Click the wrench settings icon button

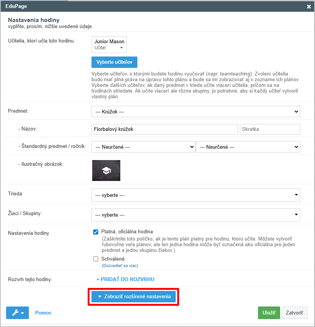click(x=17, y=313)
